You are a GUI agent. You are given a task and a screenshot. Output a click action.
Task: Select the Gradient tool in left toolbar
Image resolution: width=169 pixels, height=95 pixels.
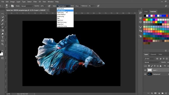pos(2,31)
